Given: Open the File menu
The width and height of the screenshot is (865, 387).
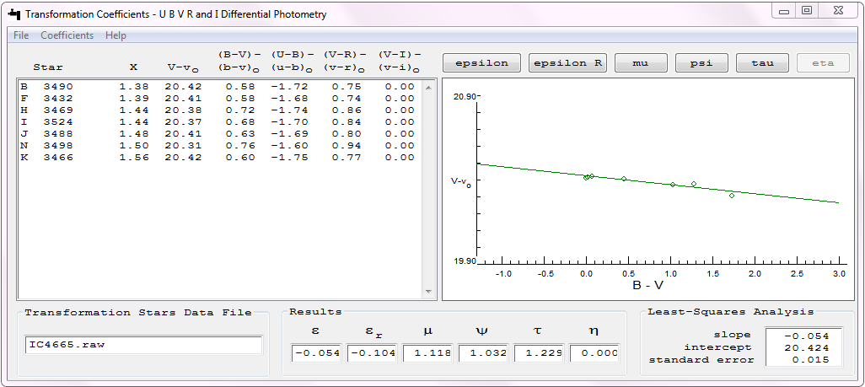Looking at the screenshot, I should [21, 35].
